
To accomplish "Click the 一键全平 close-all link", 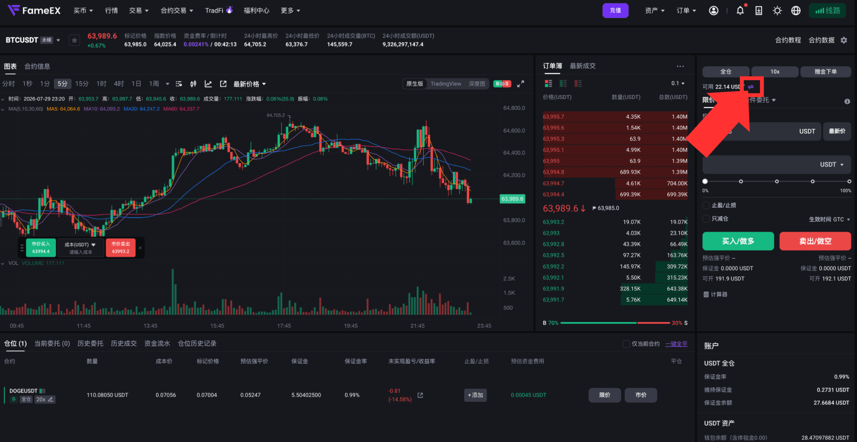I will (x=676, y=344).
